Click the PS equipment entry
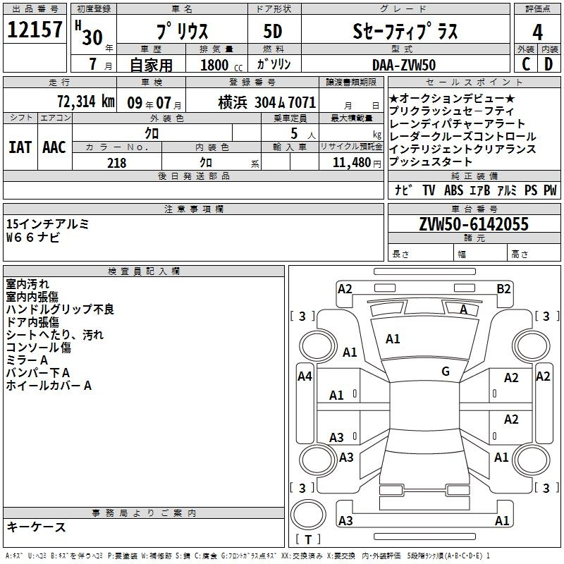 [531, 190]
